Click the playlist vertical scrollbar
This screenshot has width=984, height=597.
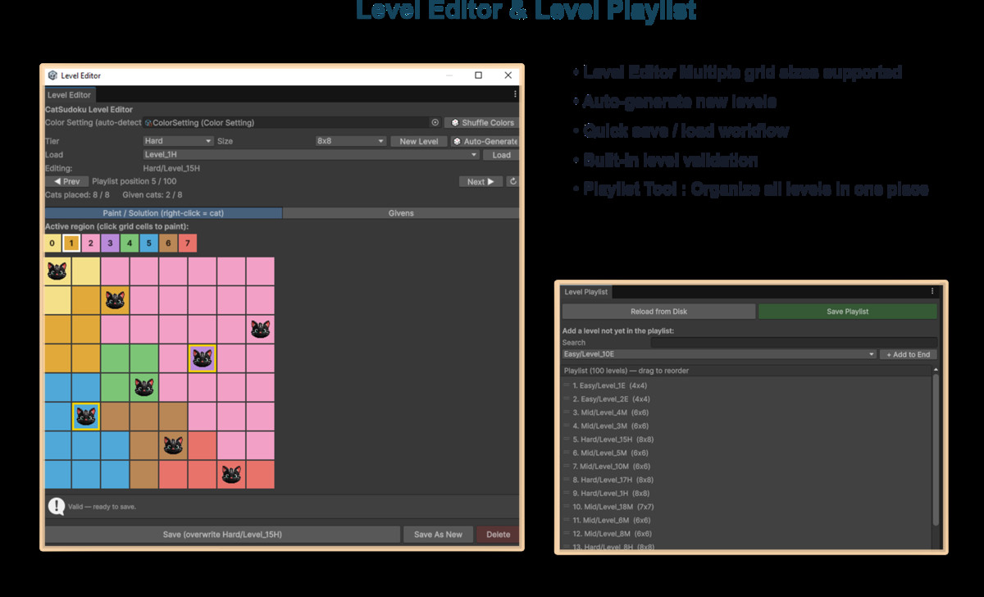tap(936, 449)
